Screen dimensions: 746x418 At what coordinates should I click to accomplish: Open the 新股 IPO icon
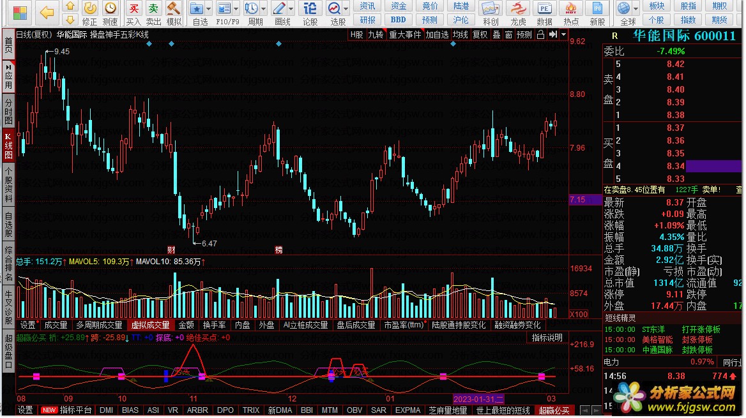598,8
